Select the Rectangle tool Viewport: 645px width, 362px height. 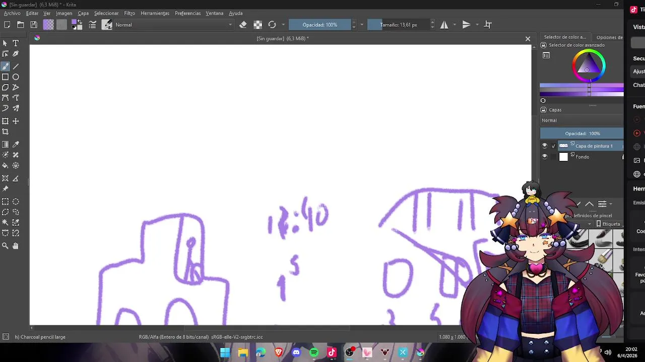pos(5,77)
